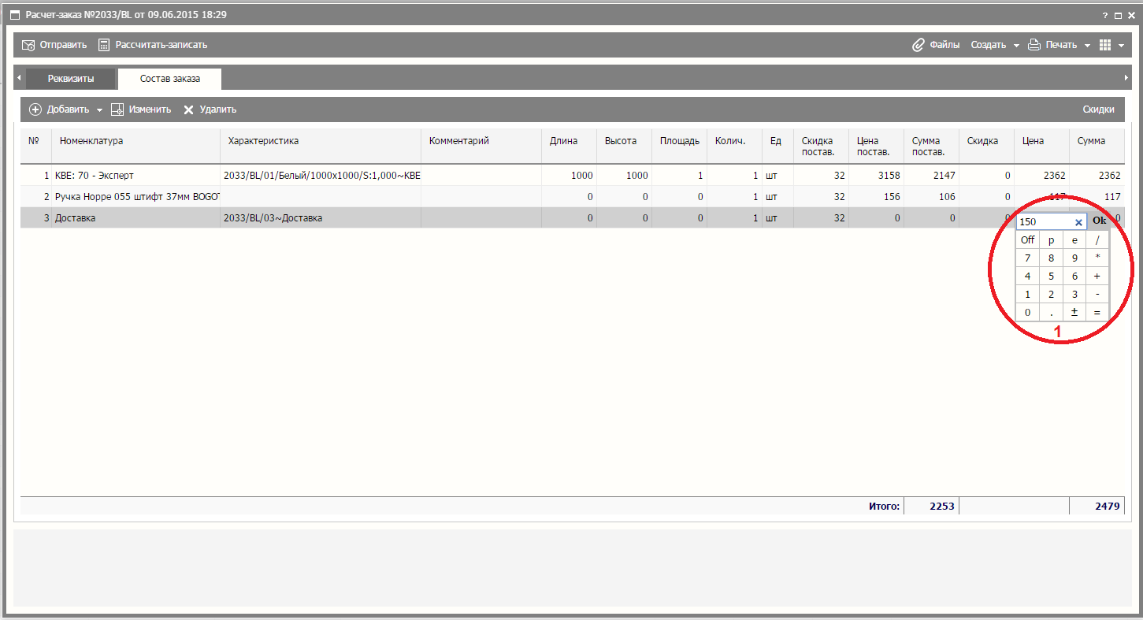Select the Ручка Hoppe 055 row
Screen dimensions: 1143x620
pyautogui.click(x=572, y=197)
